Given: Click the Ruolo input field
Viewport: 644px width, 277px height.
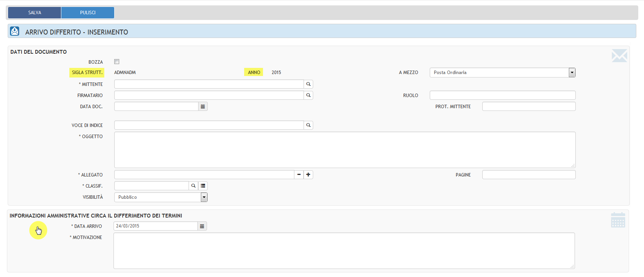Looking at the screenshot, I should (502, 95).
